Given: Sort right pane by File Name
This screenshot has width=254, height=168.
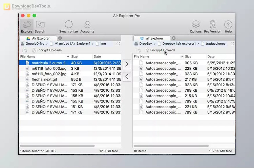Looking at the screenshot, I should 158,56.
